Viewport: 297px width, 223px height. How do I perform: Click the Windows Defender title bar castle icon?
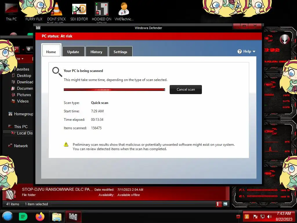(x=38, y=28)
